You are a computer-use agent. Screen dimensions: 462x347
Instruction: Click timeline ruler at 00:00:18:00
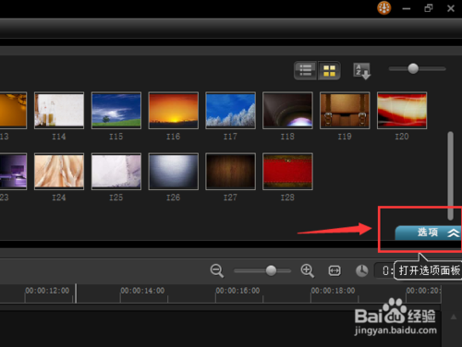point(333,291)
